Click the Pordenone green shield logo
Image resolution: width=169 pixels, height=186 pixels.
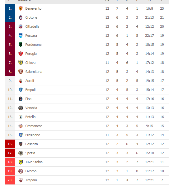(x=21, y=45)
